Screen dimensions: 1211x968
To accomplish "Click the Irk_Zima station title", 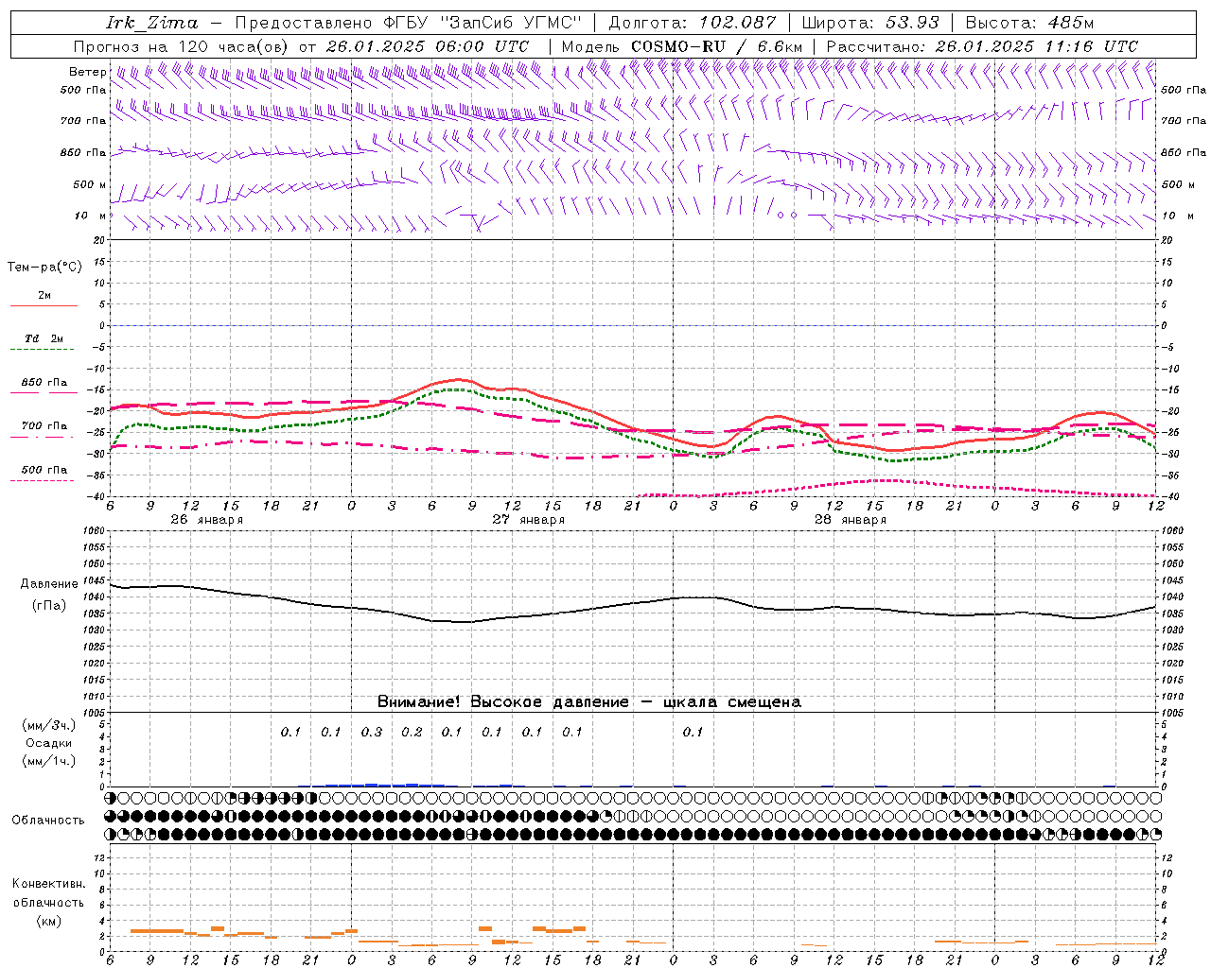I will [151, 23].
